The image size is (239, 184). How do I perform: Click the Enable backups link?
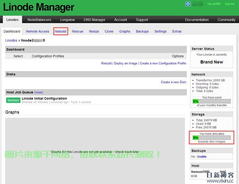pyautogui.click(x=202, y=156)
